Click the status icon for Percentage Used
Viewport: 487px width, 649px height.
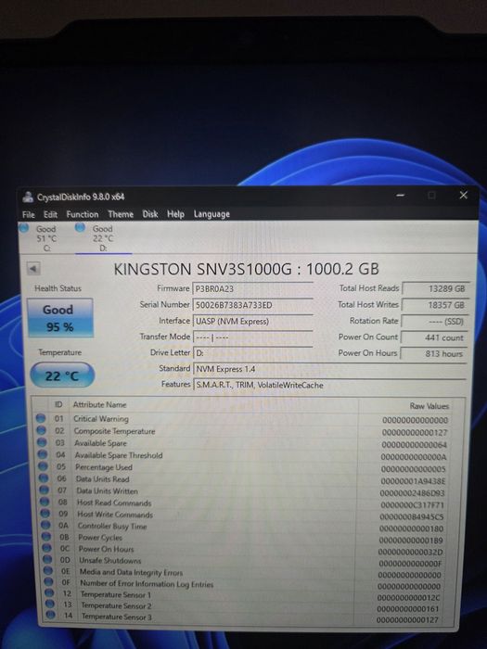click(43, 466)
